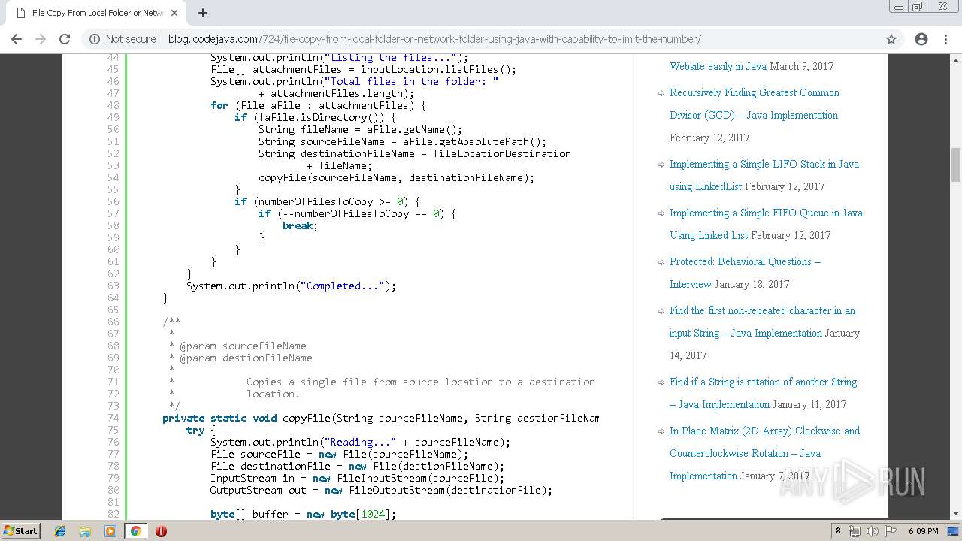The height and width of the screenshot is (541, 962).
Task: Click the 'File sourceFile = new File' line
Action: [339, 454]
